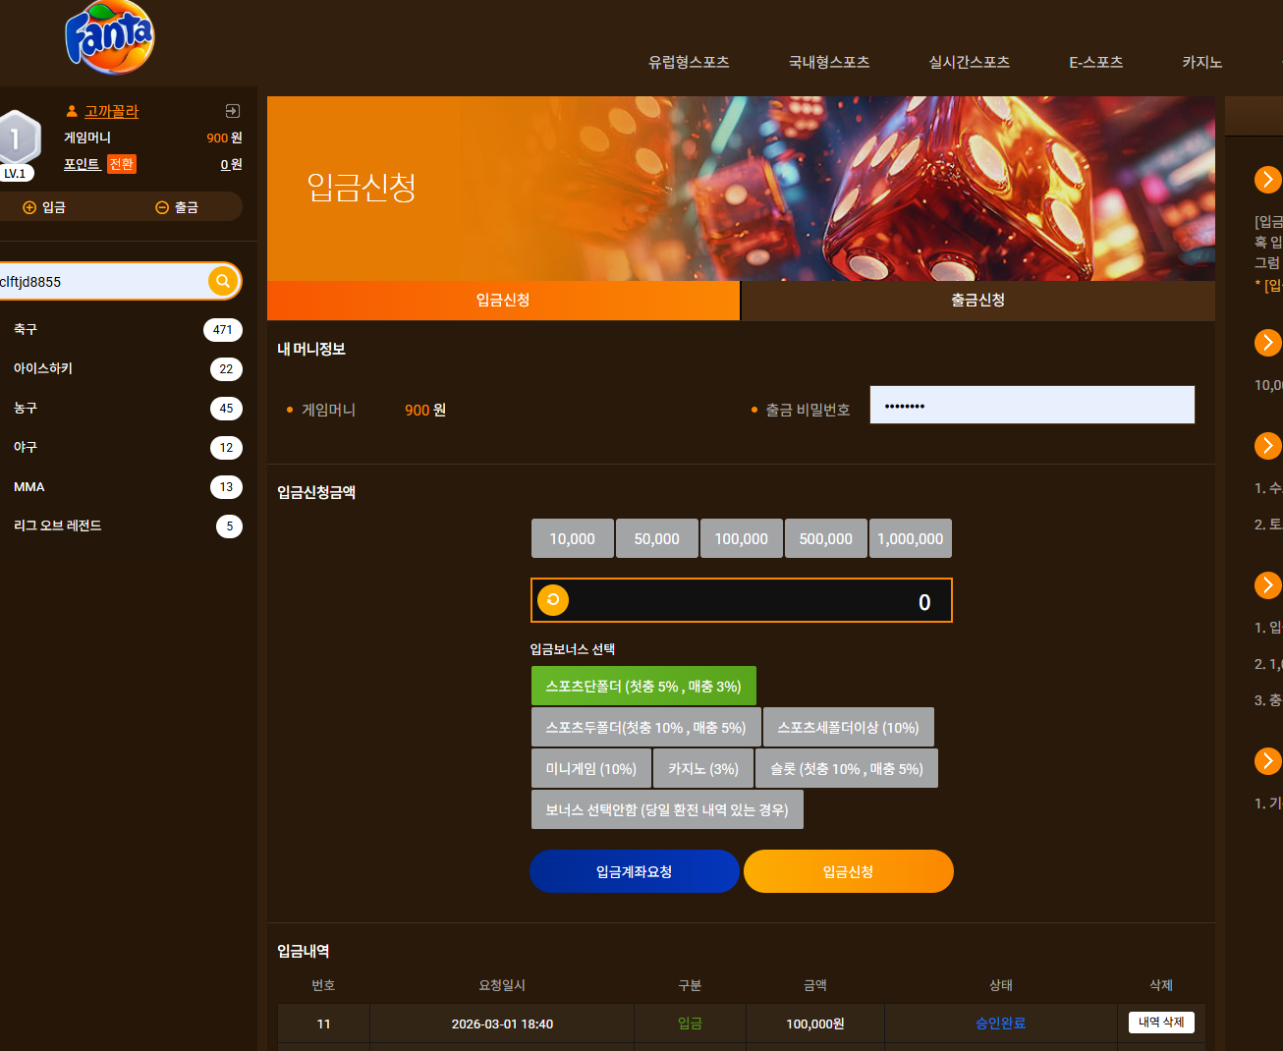
Task: Click the orange user profile icon
Action: [x=72, y=111]
